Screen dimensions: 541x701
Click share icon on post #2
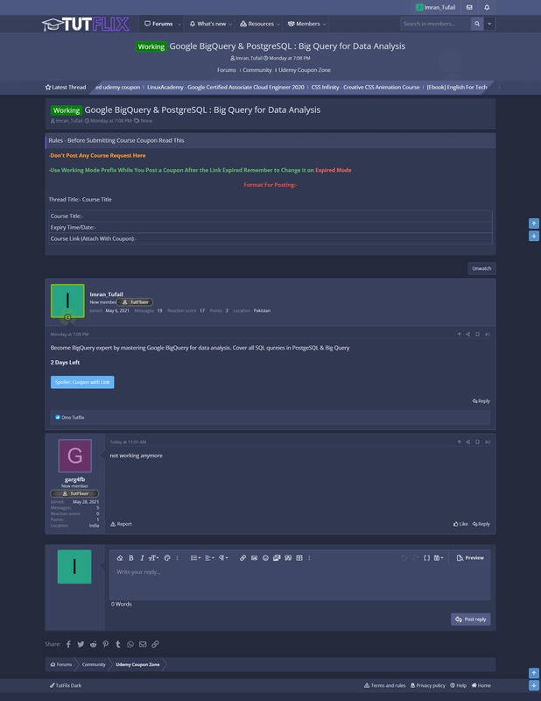(x=467, y=442)
